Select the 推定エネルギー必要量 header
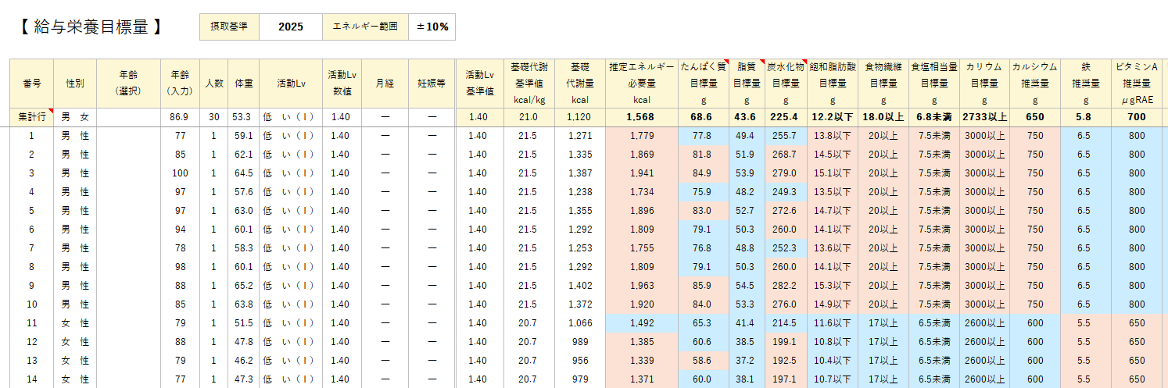The image size is (1168, 388). click(x=642, y=83)
